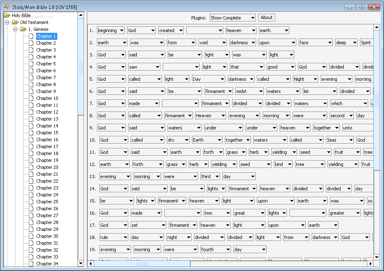Click the '1. Genesis' book label
This screenshot has height=271, width=384.
[x=38, y=29]
